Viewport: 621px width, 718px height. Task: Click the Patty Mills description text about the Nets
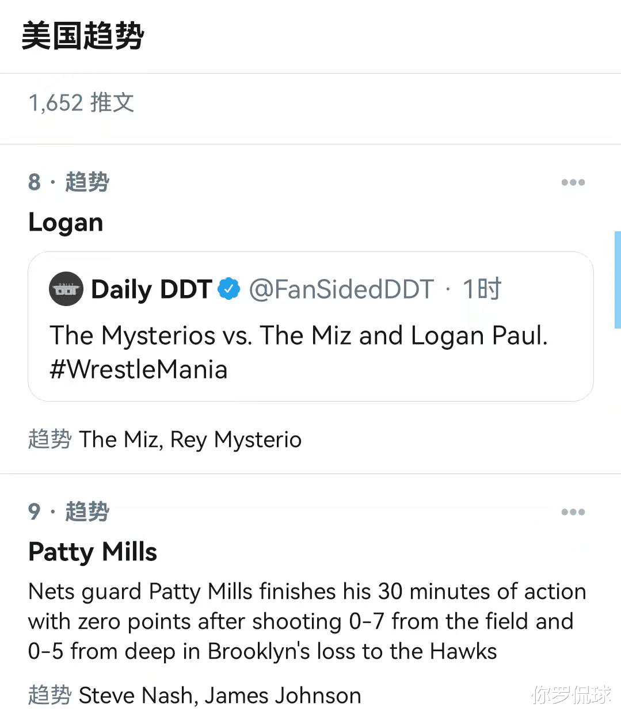click(x=307, y=621)
